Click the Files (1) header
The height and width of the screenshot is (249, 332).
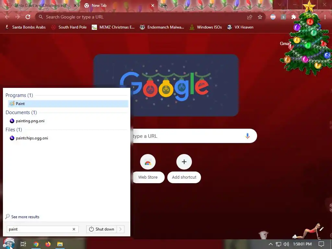[x=14, y=130]
